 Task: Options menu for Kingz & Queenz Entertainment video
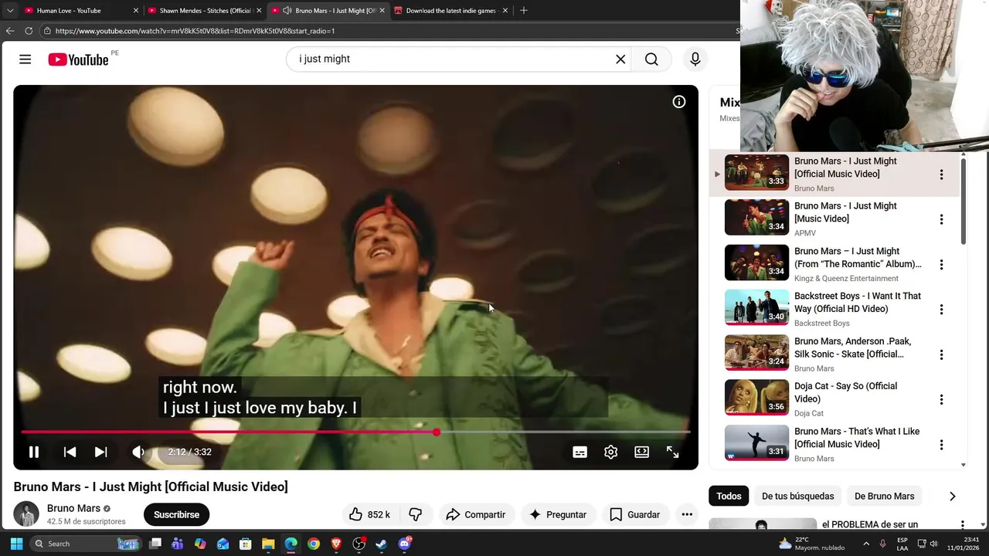pos(941,265)
